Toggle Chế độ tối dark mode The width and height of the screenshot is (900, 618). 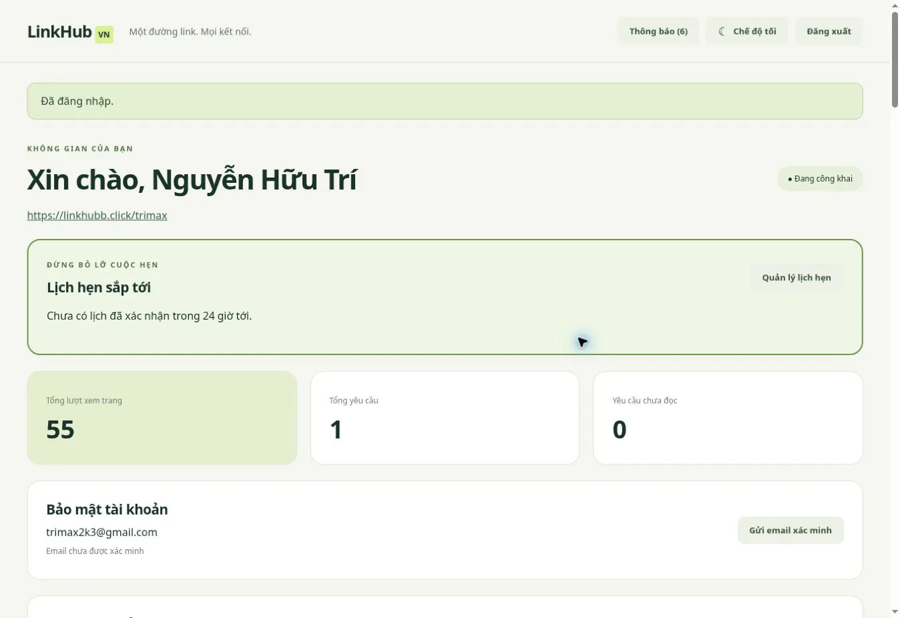pos(747,31)
